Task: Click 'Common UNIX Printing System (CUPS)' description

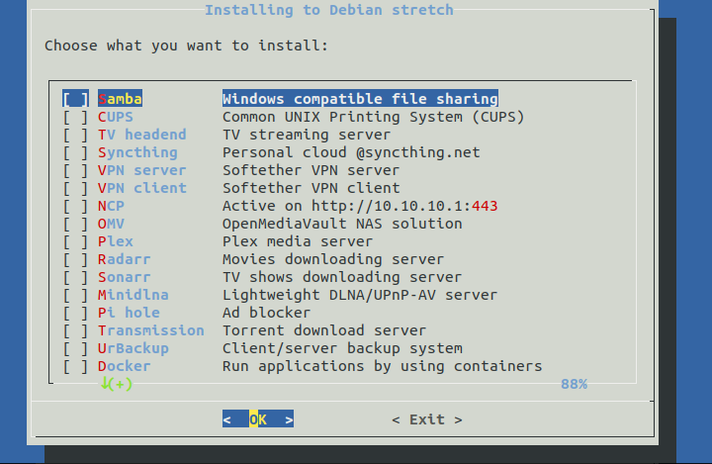Action: 373,117
